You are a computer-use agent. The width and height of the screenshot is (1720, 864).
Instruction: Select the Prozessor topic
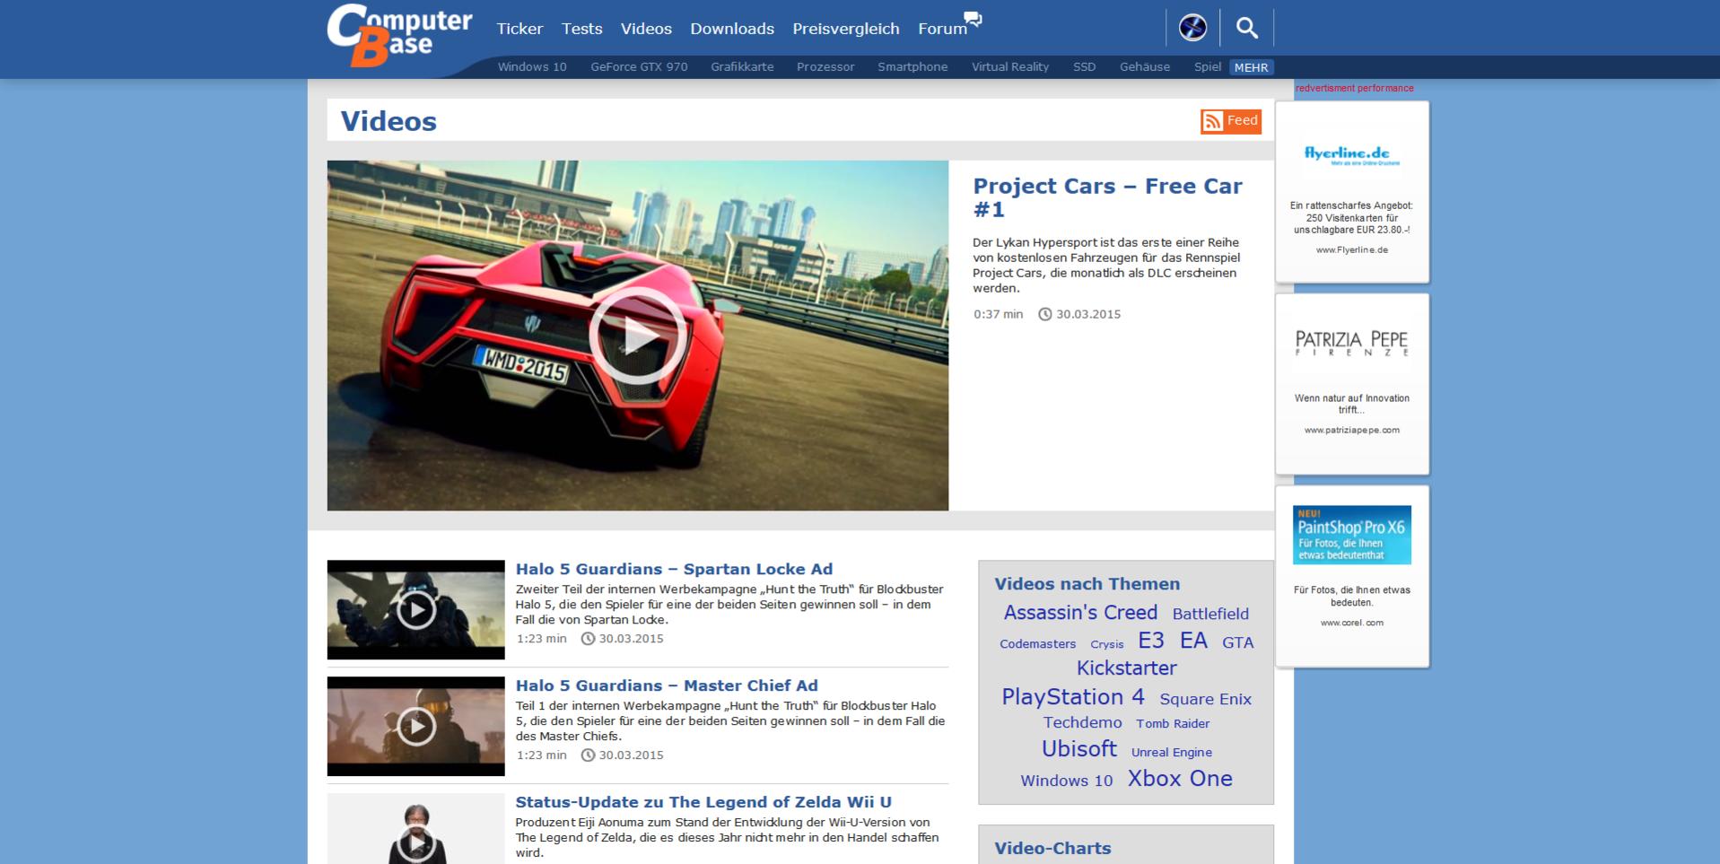pos(825,67)
